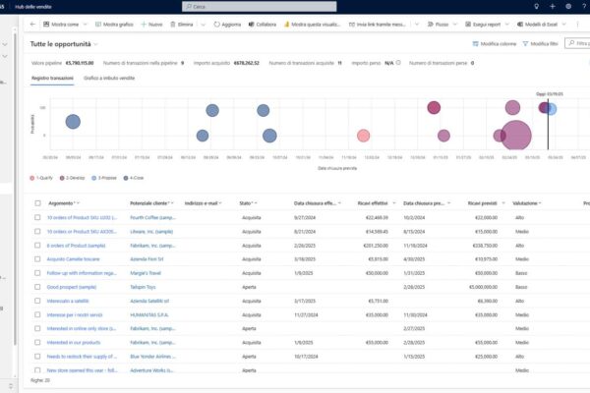Viewport: 590px width, 393px height.
Task: Open the Argomento column header menu
Action: (64, 203)
